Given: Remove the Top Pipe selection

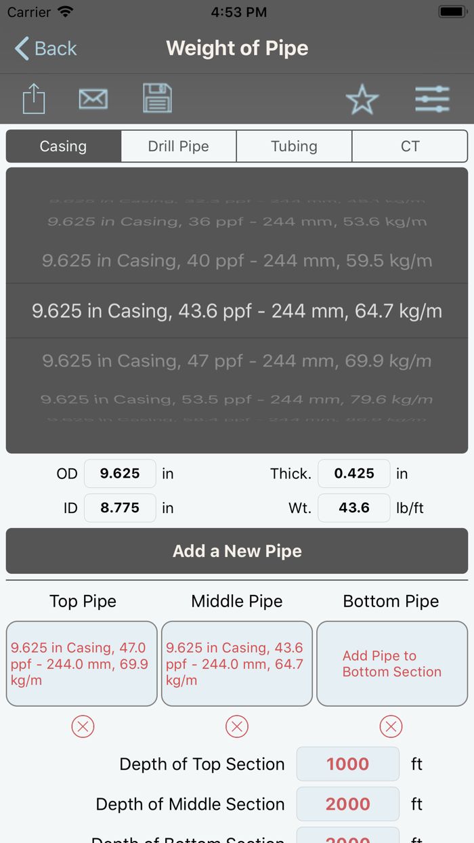Looking at the screenshot, I should click(x=82, y=726).
